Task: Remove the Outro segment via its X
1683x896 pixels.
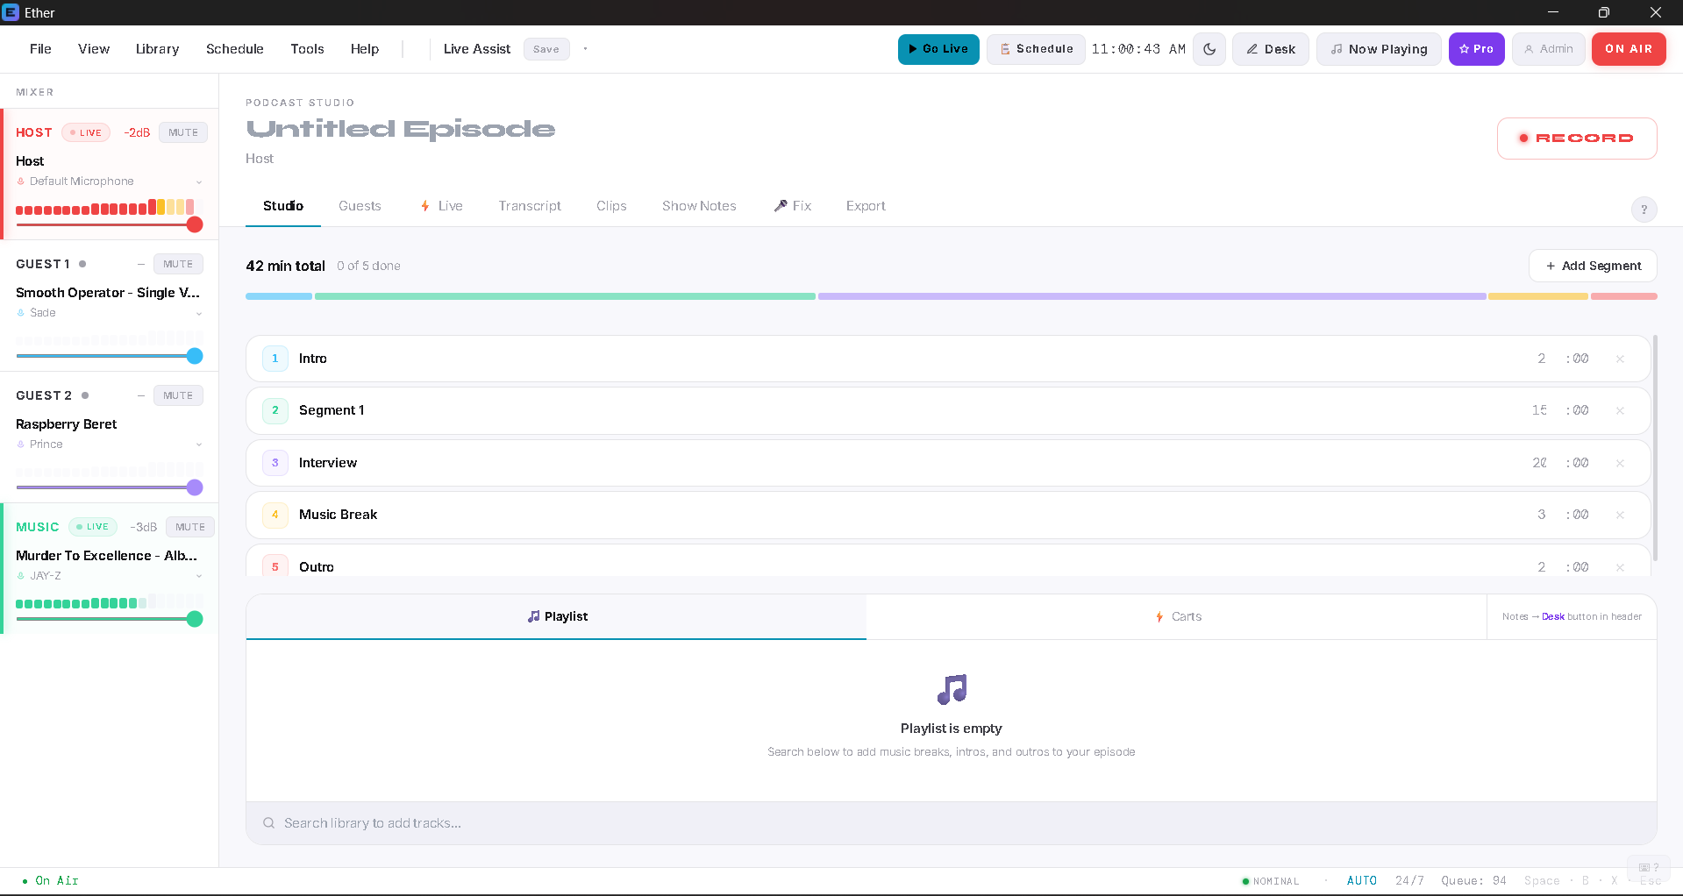Action: tap(1620, 567)
